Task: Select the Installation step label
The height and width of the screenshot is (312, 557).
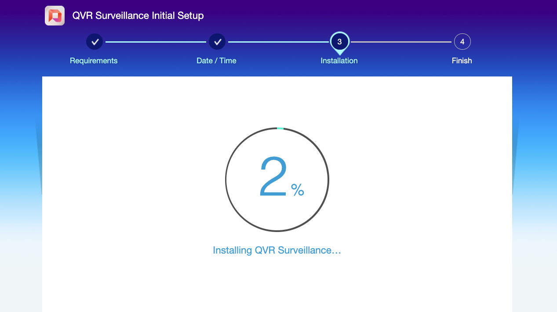Action: click(339, 61)
